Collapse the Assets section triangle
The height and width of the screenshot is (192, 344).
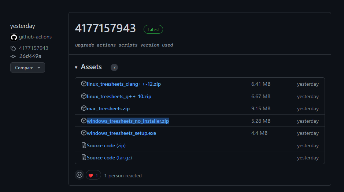click(76, 67)
